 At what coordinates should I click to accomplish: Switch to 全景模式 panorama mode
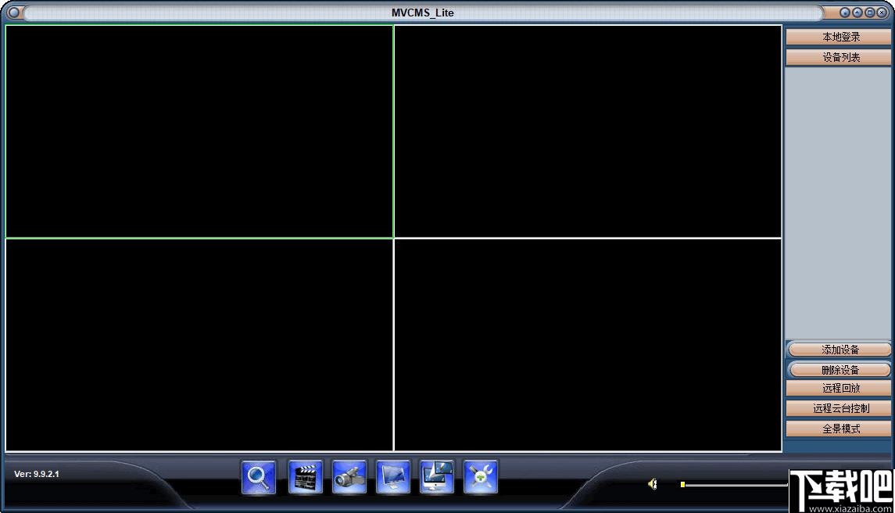838,429
